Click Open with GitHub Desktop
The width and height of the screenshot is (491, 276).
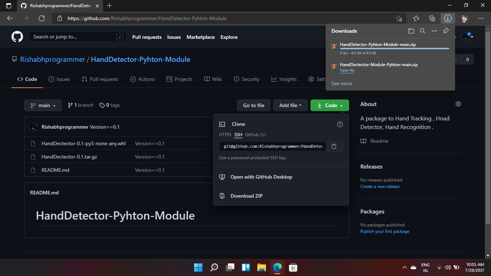(x=281, y=177)
